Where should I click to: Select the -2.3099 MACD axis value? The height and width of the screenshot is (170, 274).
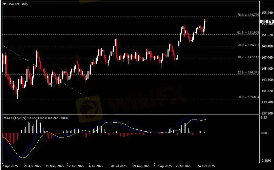pyautogui.click(x=265, y=161)
